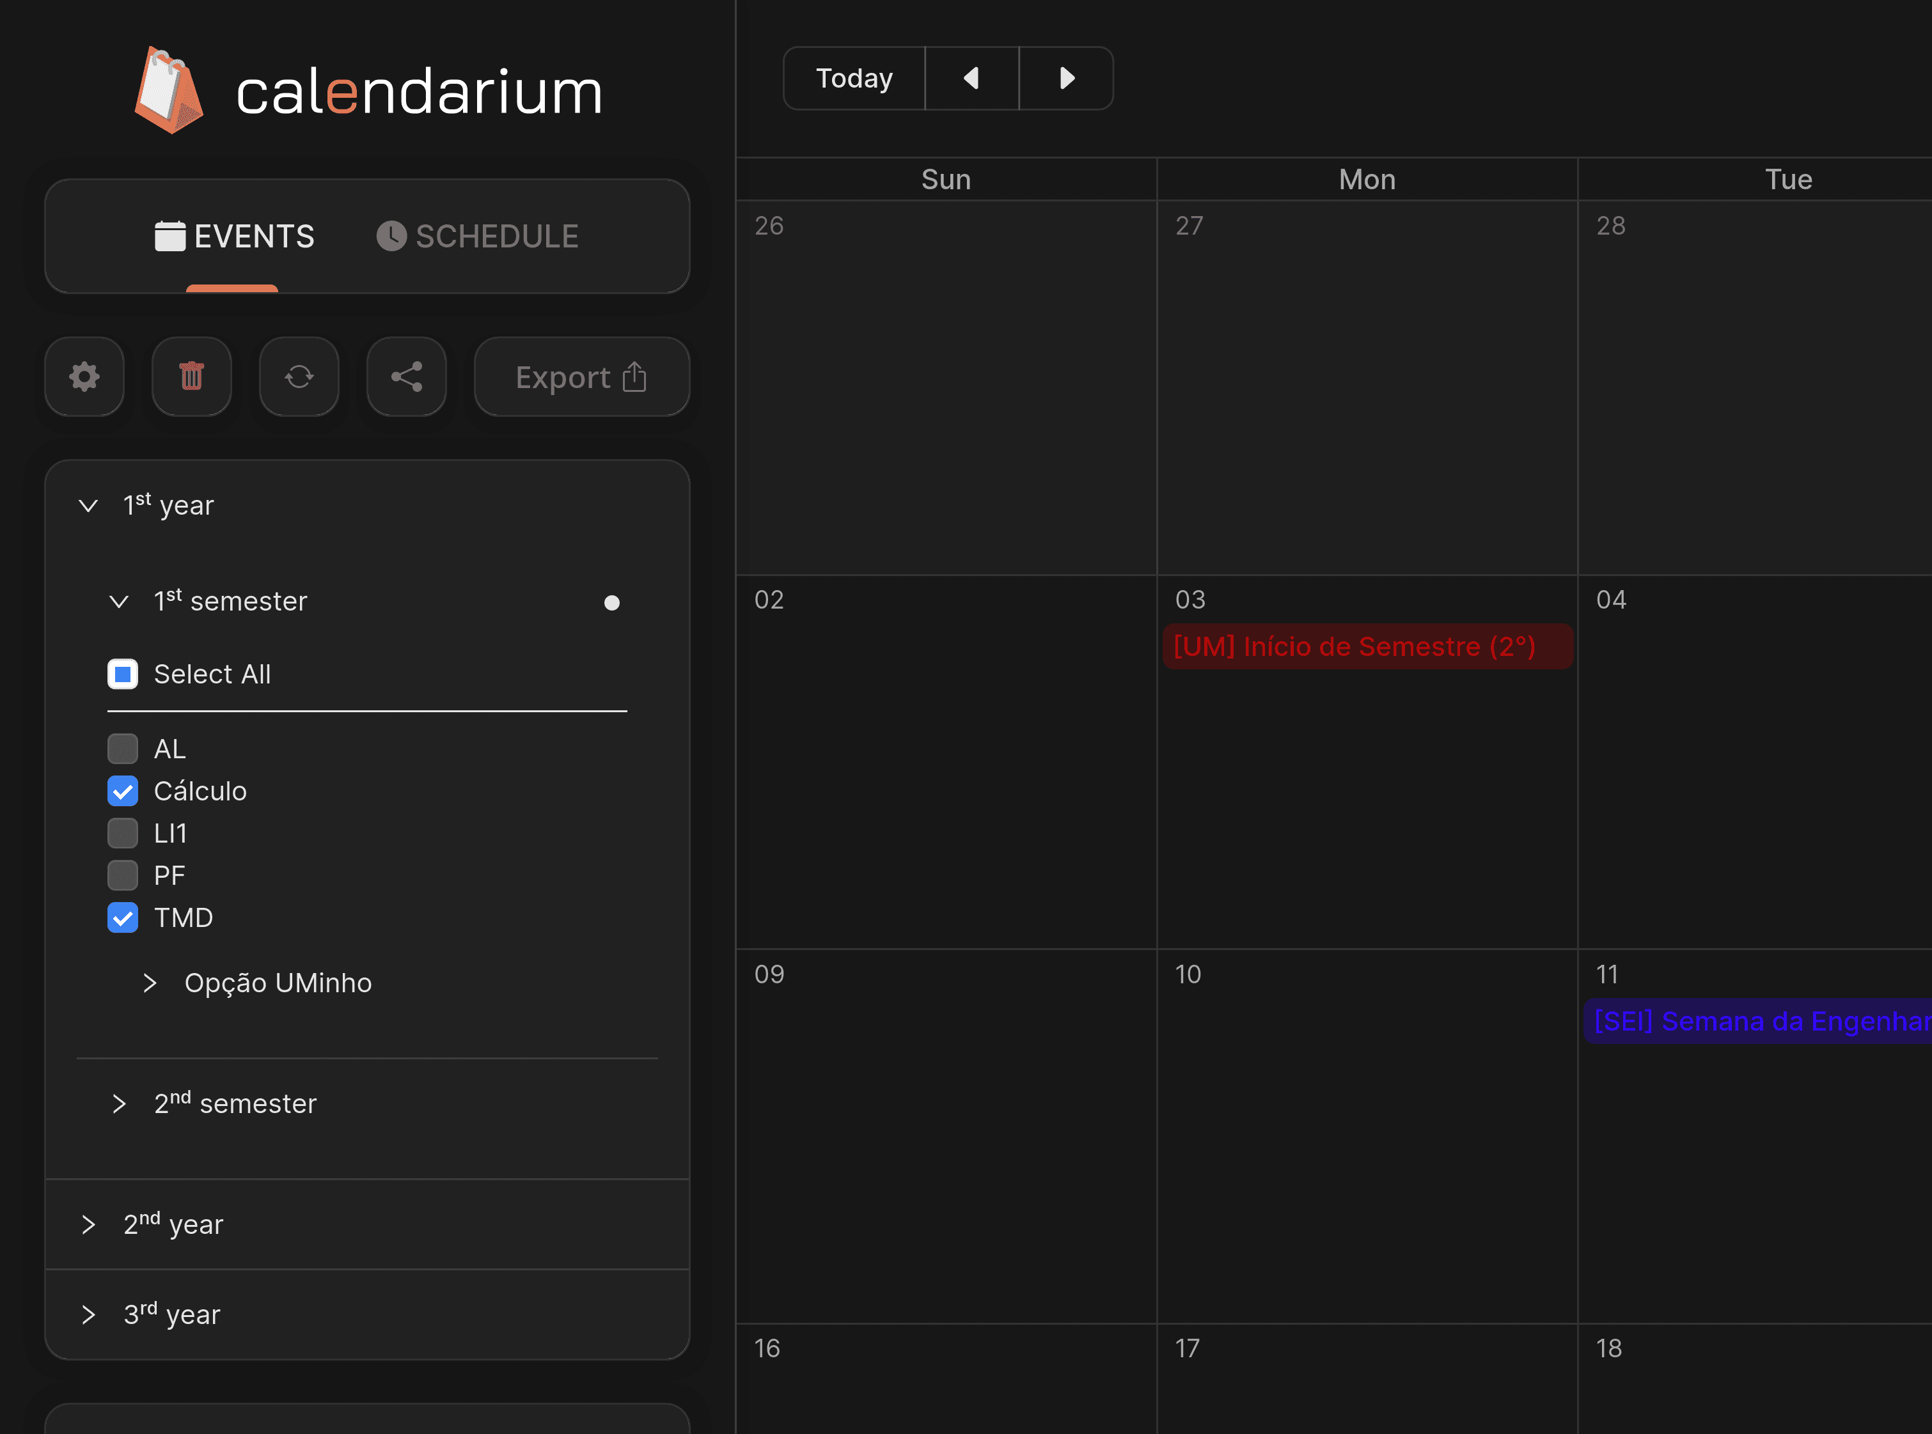Viewport: 1932px width, 1434px height.
Task: Collapse the 1st semester section
Action: coord(119,602)
